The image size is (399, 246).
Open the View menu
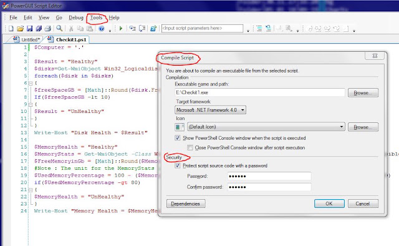[x=44, y=17]
